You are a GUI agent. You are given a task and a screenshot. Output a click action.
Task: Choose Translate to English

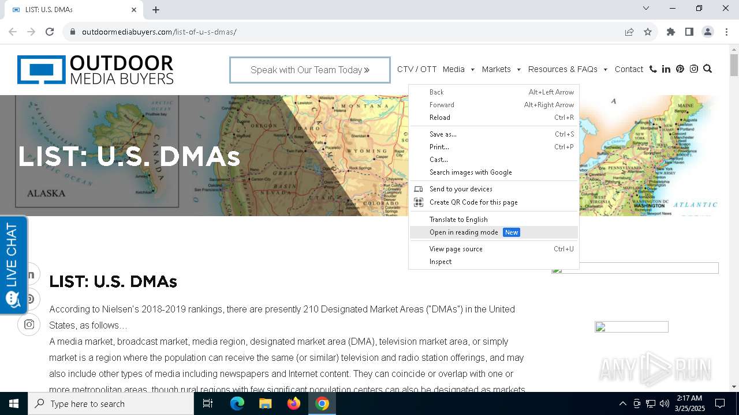click(494, 220)
